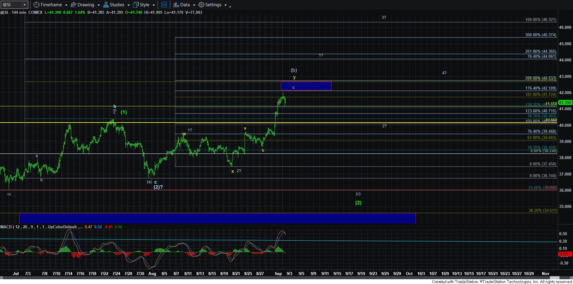Click the '38.20% (34.611)' Fibonacci label

542,211
